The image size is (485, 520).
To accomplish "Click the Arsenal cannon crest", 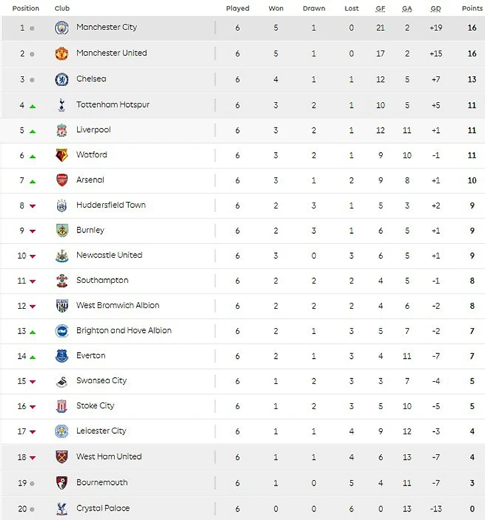I will pyautogui.click(x=62, y=181).
